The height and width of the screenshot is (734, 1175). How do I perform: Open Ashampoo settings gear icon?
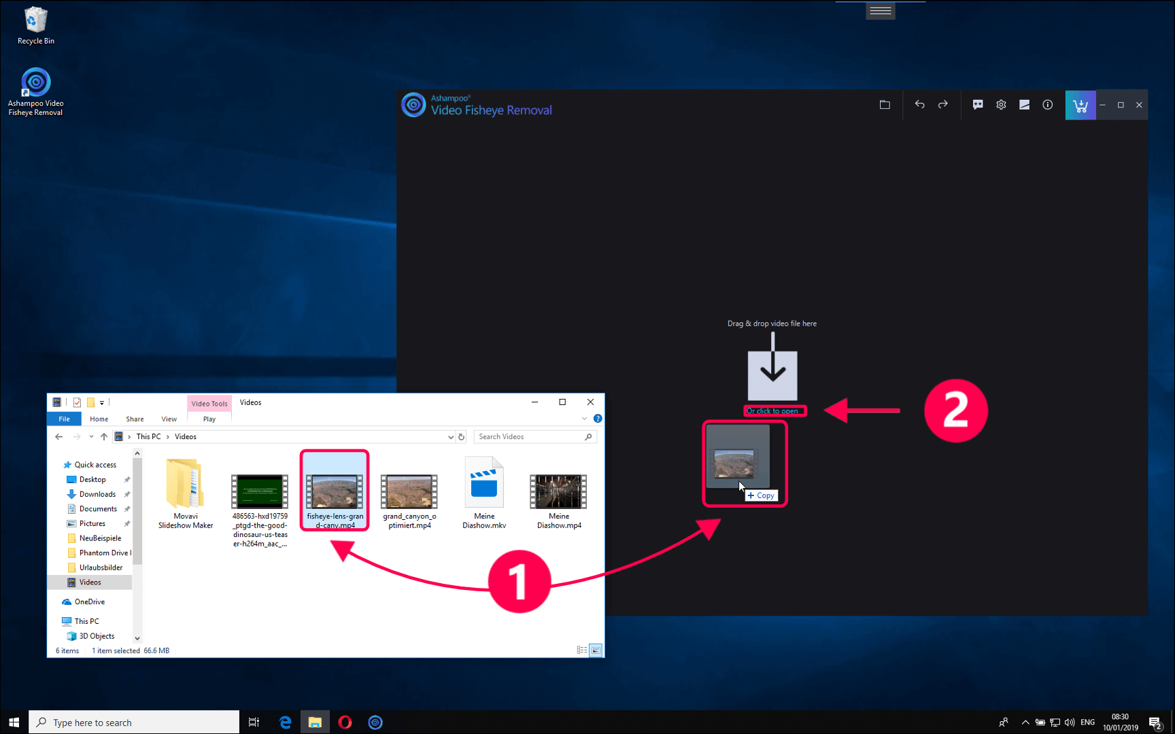coord(1001,105)
